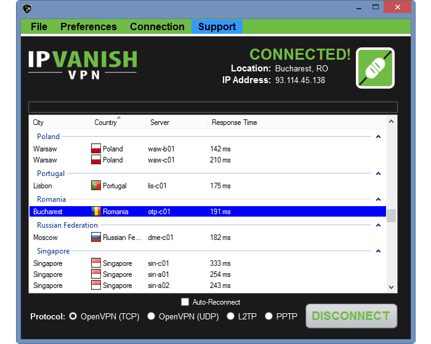Click the Russian flag icon for Moscow
This screenshot has height=344, width=431.
pos(96,237)
